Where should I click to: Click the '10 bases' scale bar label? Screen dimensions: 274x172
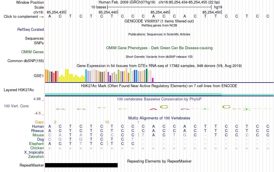pos(99,7)
